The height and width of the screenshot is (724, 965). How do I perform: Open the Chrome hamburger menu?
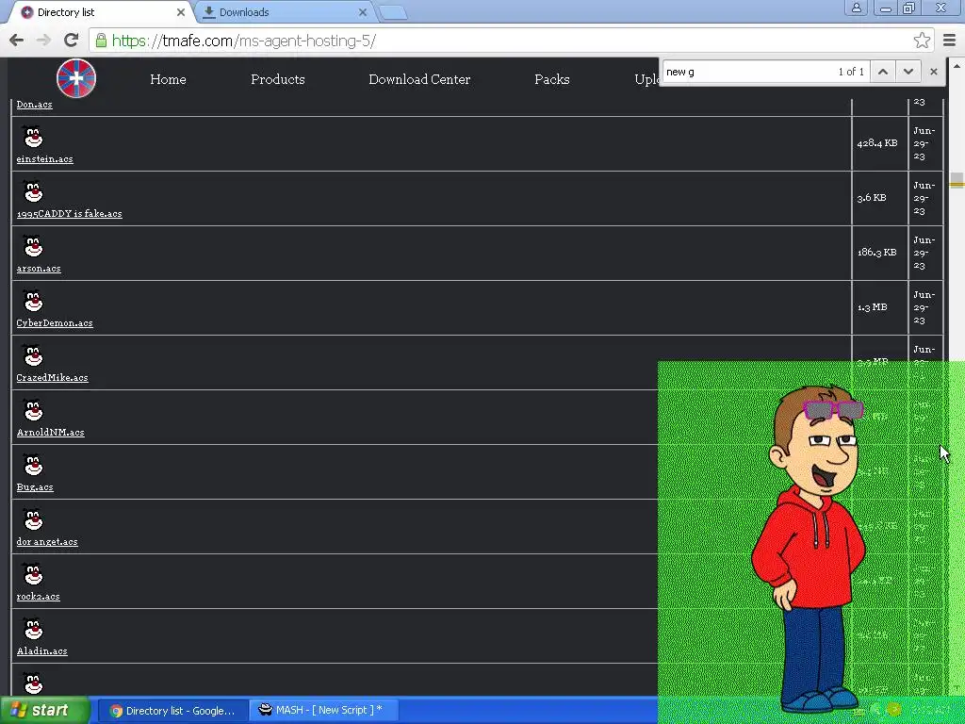coord(950,41)
